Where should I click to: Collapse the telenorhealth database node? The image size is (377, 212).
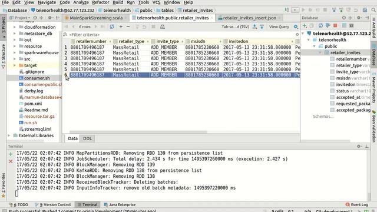click(309, 40)
